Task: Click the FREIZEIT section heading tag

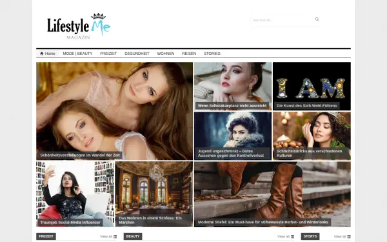Action: coord(46,236)
